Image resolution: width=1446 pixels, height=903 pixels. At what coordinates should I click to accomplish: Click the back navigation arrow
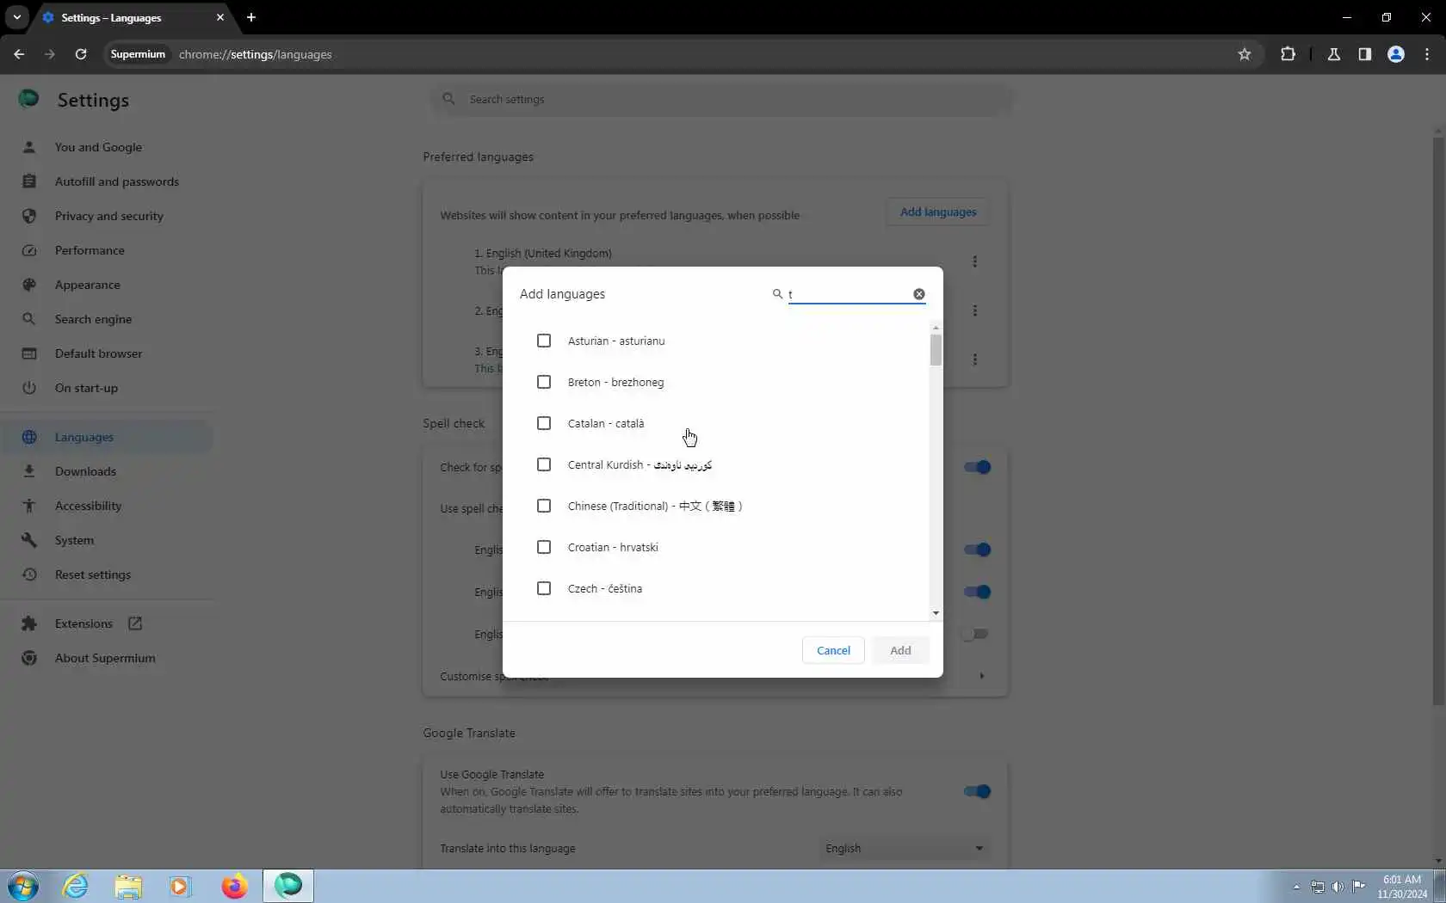click(19, 54)
